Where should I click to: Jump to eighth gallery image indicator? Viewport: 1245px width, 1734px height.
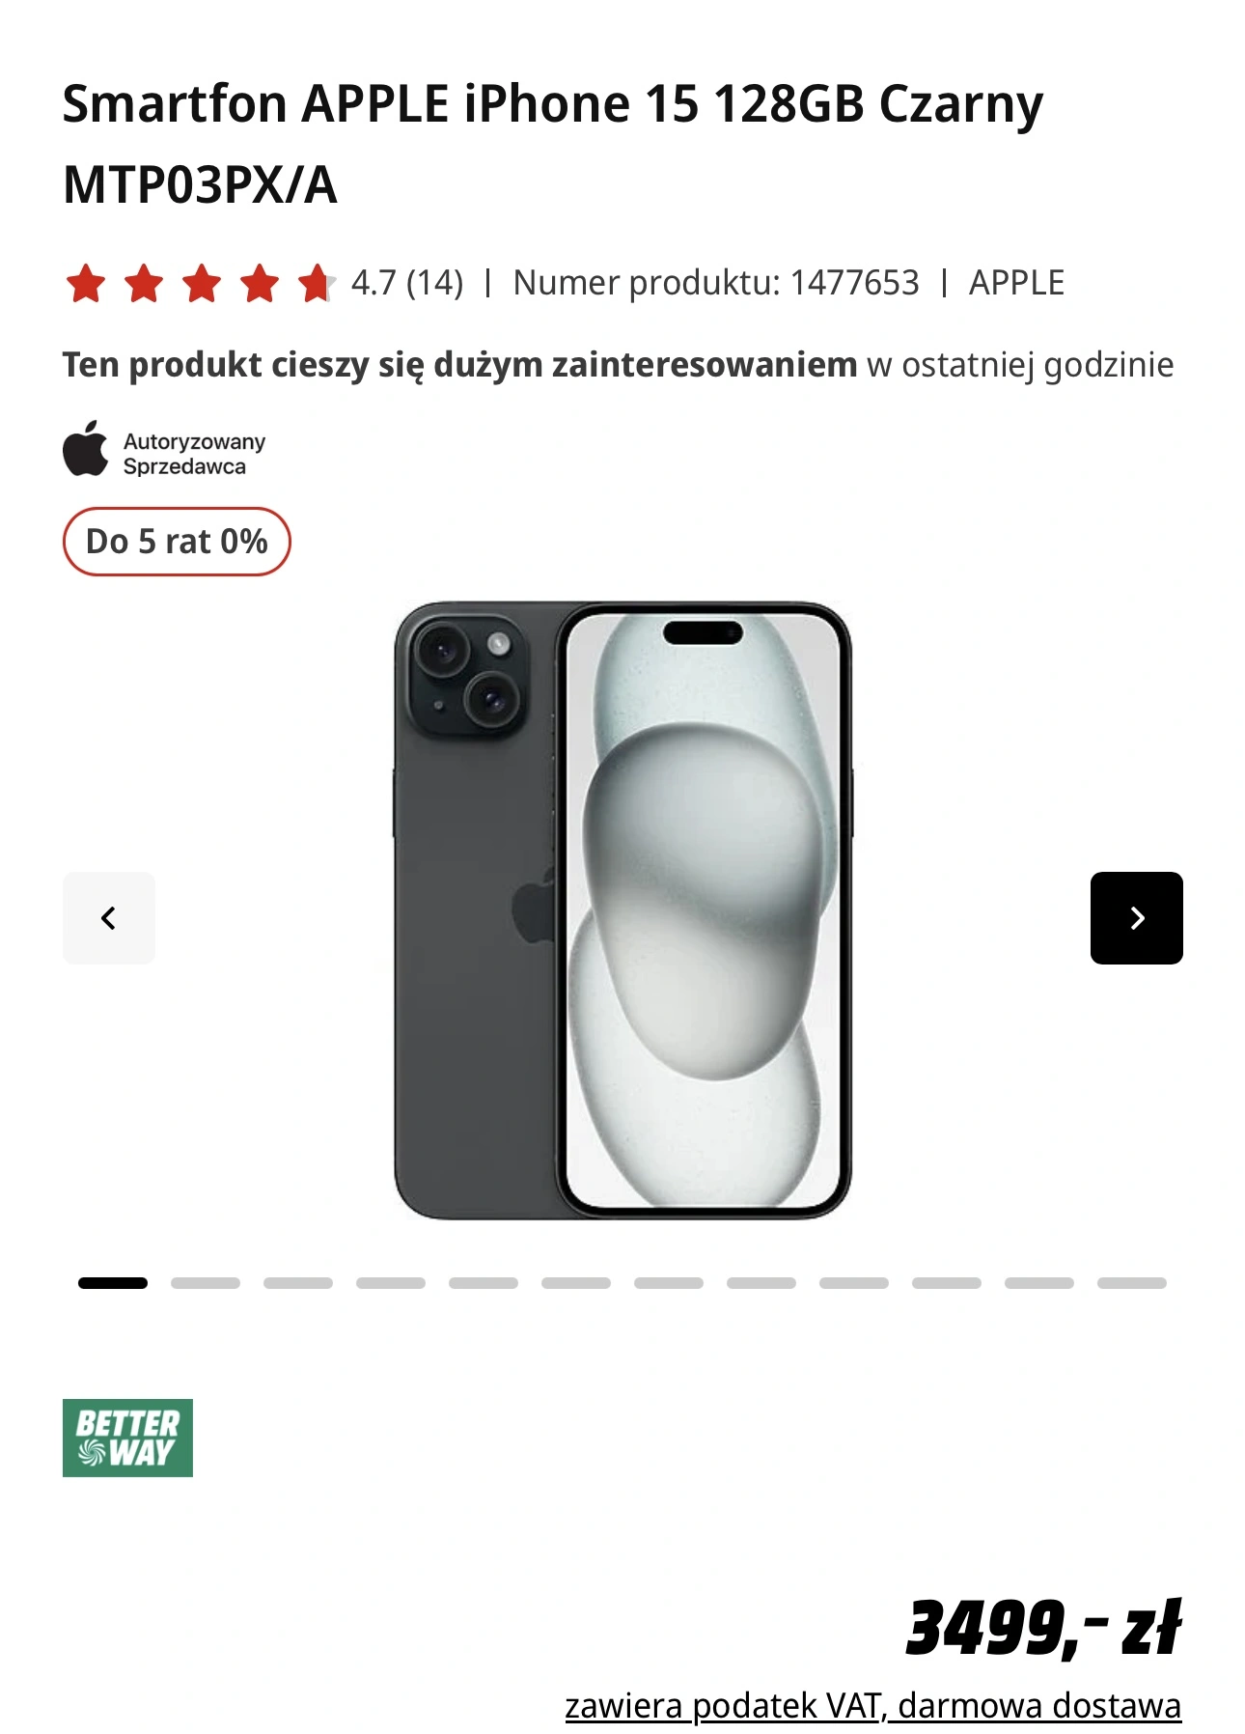pos(761,1283)
